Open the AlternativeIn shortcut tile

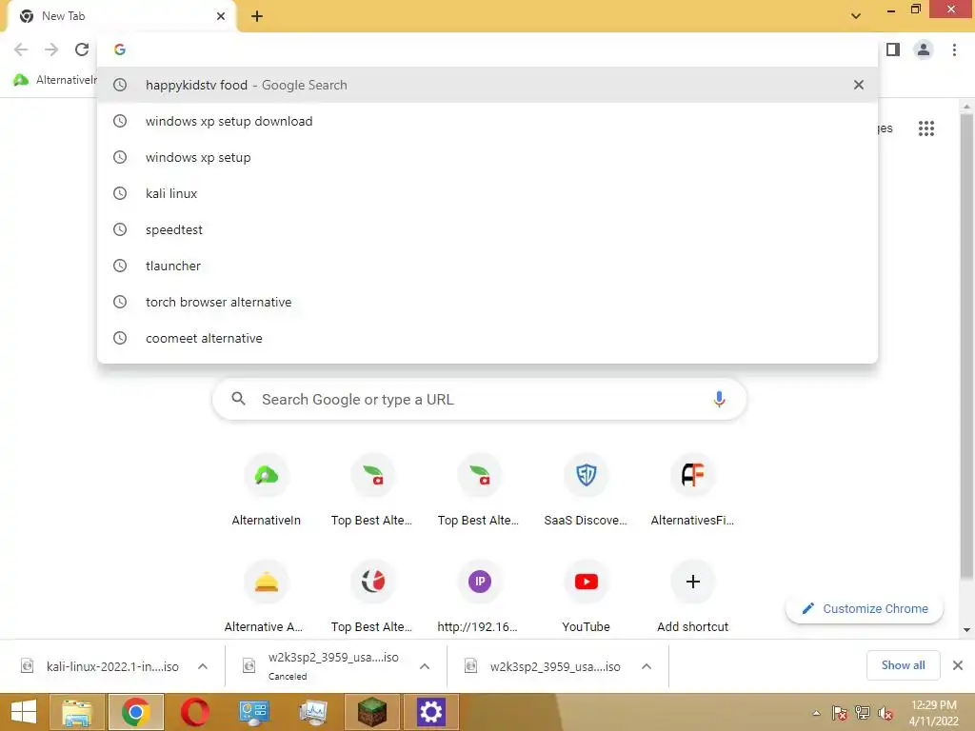coord(267,490)
